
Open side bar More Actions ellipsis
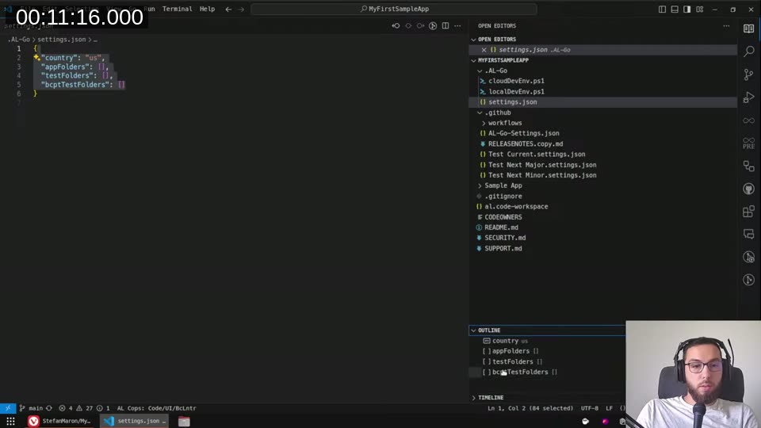726,25
